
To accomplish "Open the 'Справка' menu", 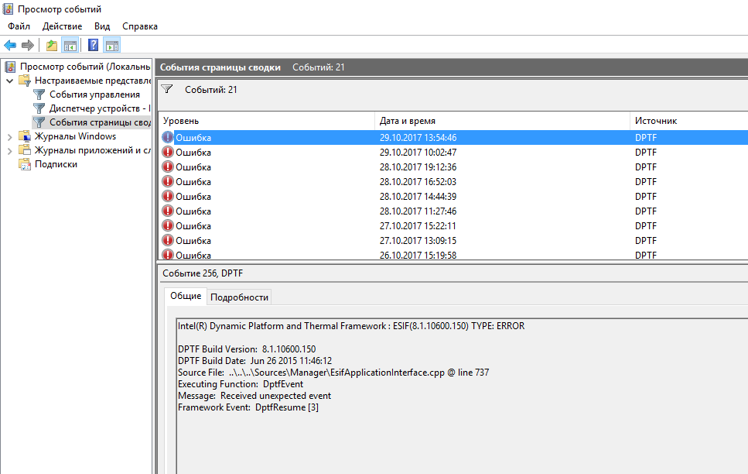I will coord(139,26).
